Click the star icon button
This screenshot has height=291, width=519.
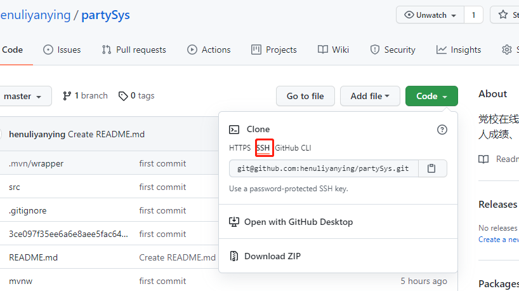pos(503,15)
